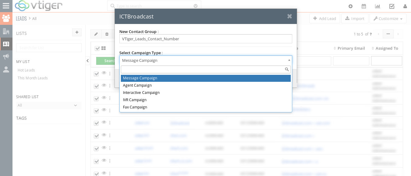Open the person icon at sidebar bottom
This screenshot has width=411, height=176.
tap(6, 69)
